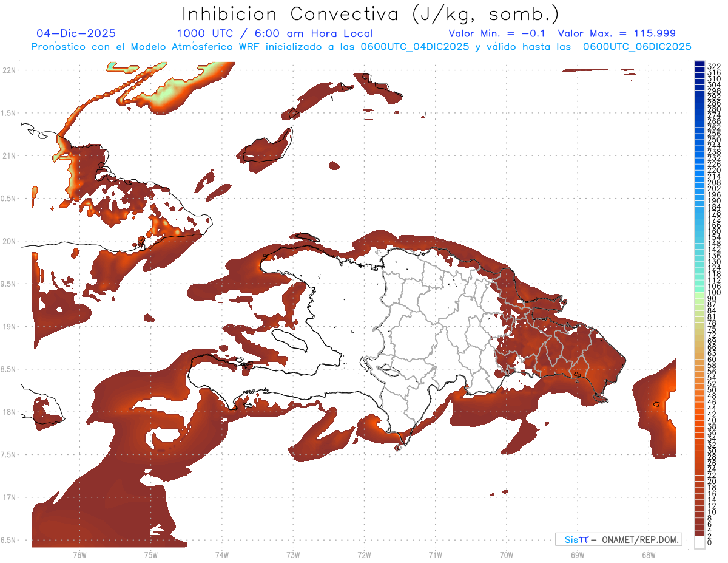The image size is (728, 563).
Task: Click the 'Pronostico con el Modelo Atmosferico WRF' line
Action: point(361,46)
